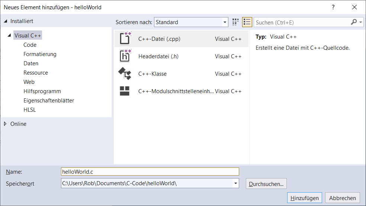Open the Speicherort path dropdown
The height and width of the screenshot is (206, 366).
[x=235, y=183]
